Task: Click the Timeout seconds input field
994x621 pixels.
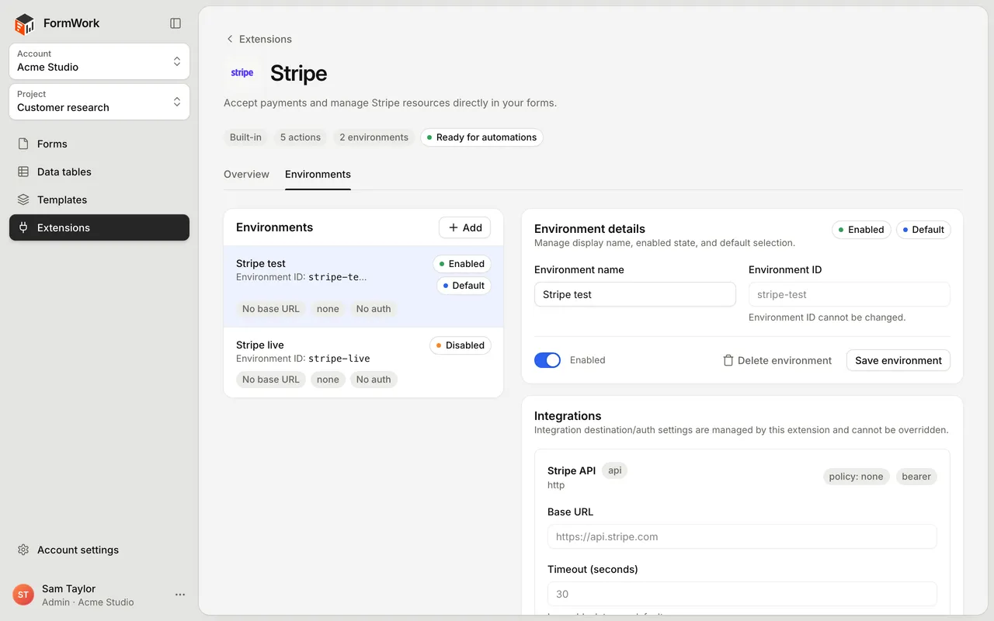Action: click(x=742, y=594)
